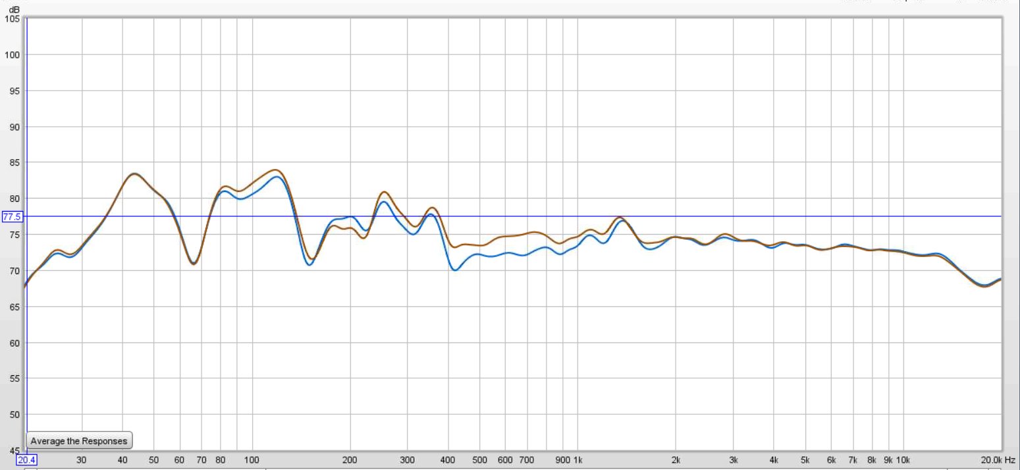Viewport: 1020px width, 470px height.
Task: Click the scrollbar strip below the frequency axis
Action: (x=514, y=468)
